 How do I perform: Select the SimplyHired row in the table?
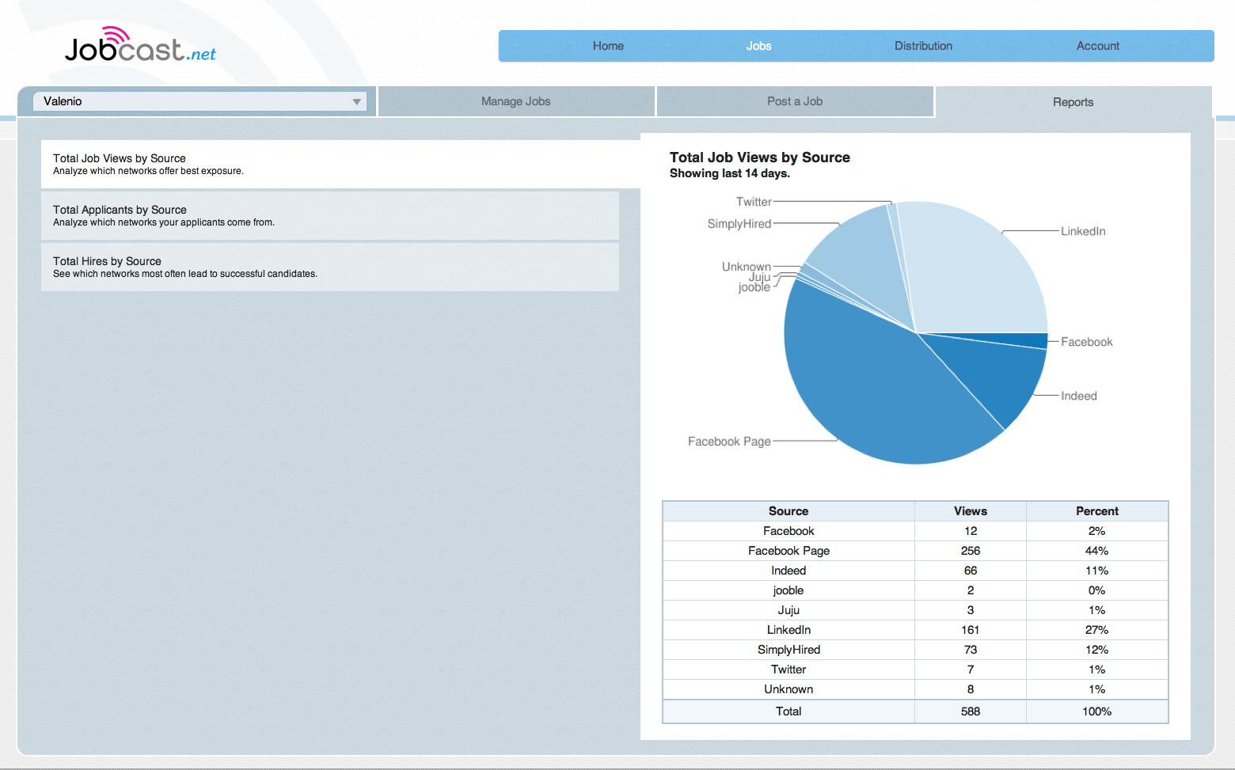(x=915, y=650)
